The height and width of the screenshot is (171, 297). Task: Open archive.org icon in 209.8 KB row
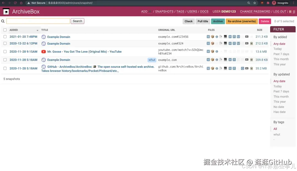click(252, 60)
